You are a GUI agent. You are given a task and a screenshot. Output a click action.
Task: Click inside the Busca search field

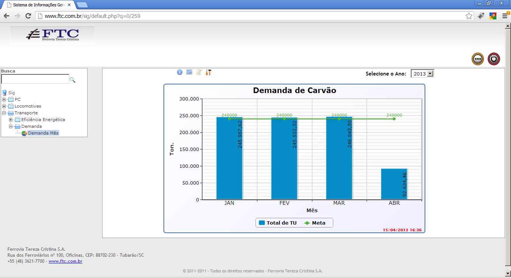tap(35, 79)
